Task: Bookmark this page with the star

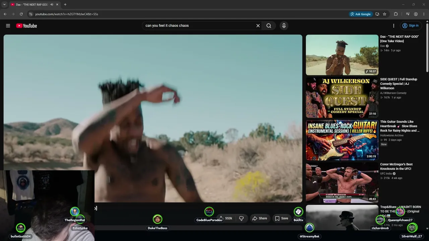Action: 384,14
